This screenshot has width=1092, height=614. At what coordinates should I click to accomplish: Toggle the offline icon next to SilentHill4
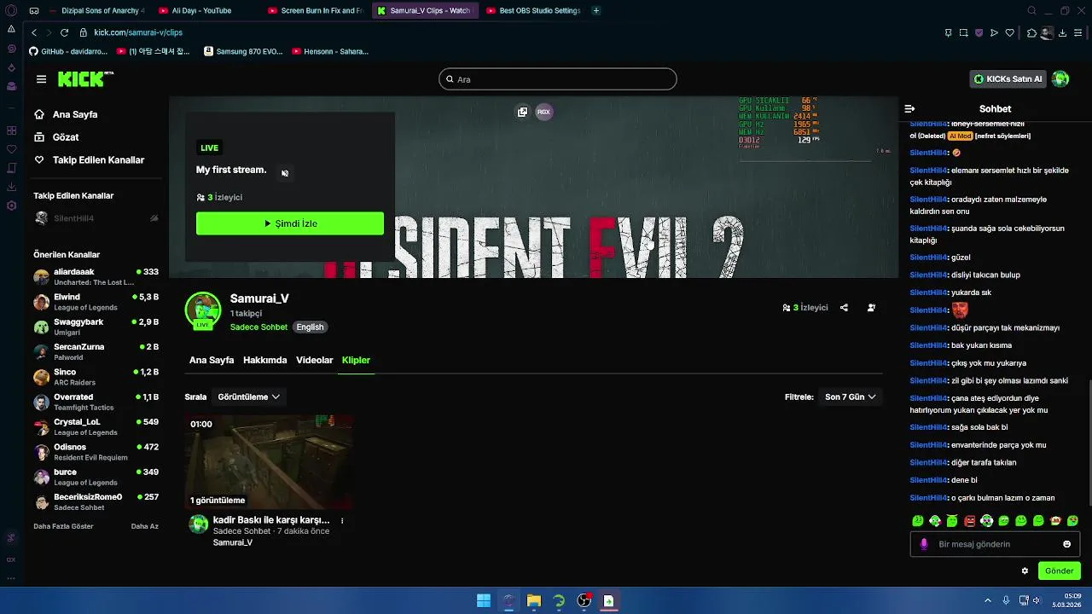154,218
